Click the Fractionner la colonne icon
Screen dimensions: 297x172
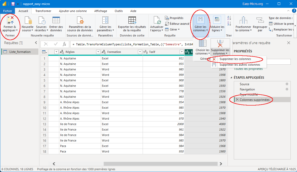click(x=243, y=20)
